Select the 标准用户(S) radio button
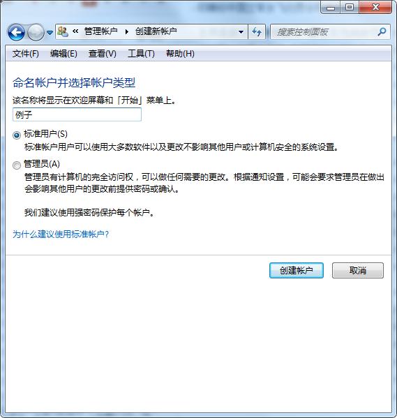 click(x=17, y=135)
